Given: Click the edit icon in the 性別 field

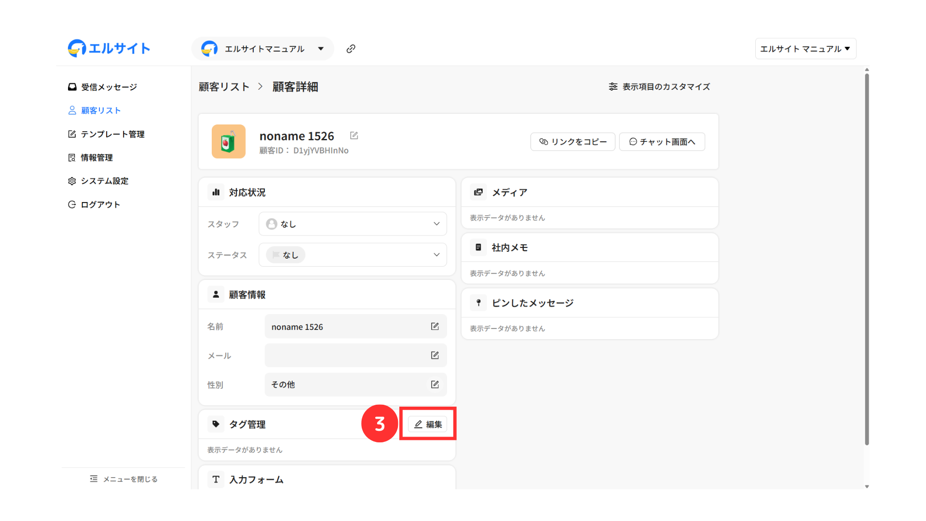Looking at the screenshot, I should click(x=435, y=384).
